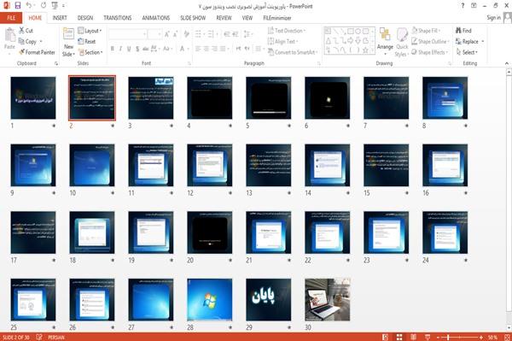
Task: Open the Text Direction dropdown
Action: click(x=287, y=31)
